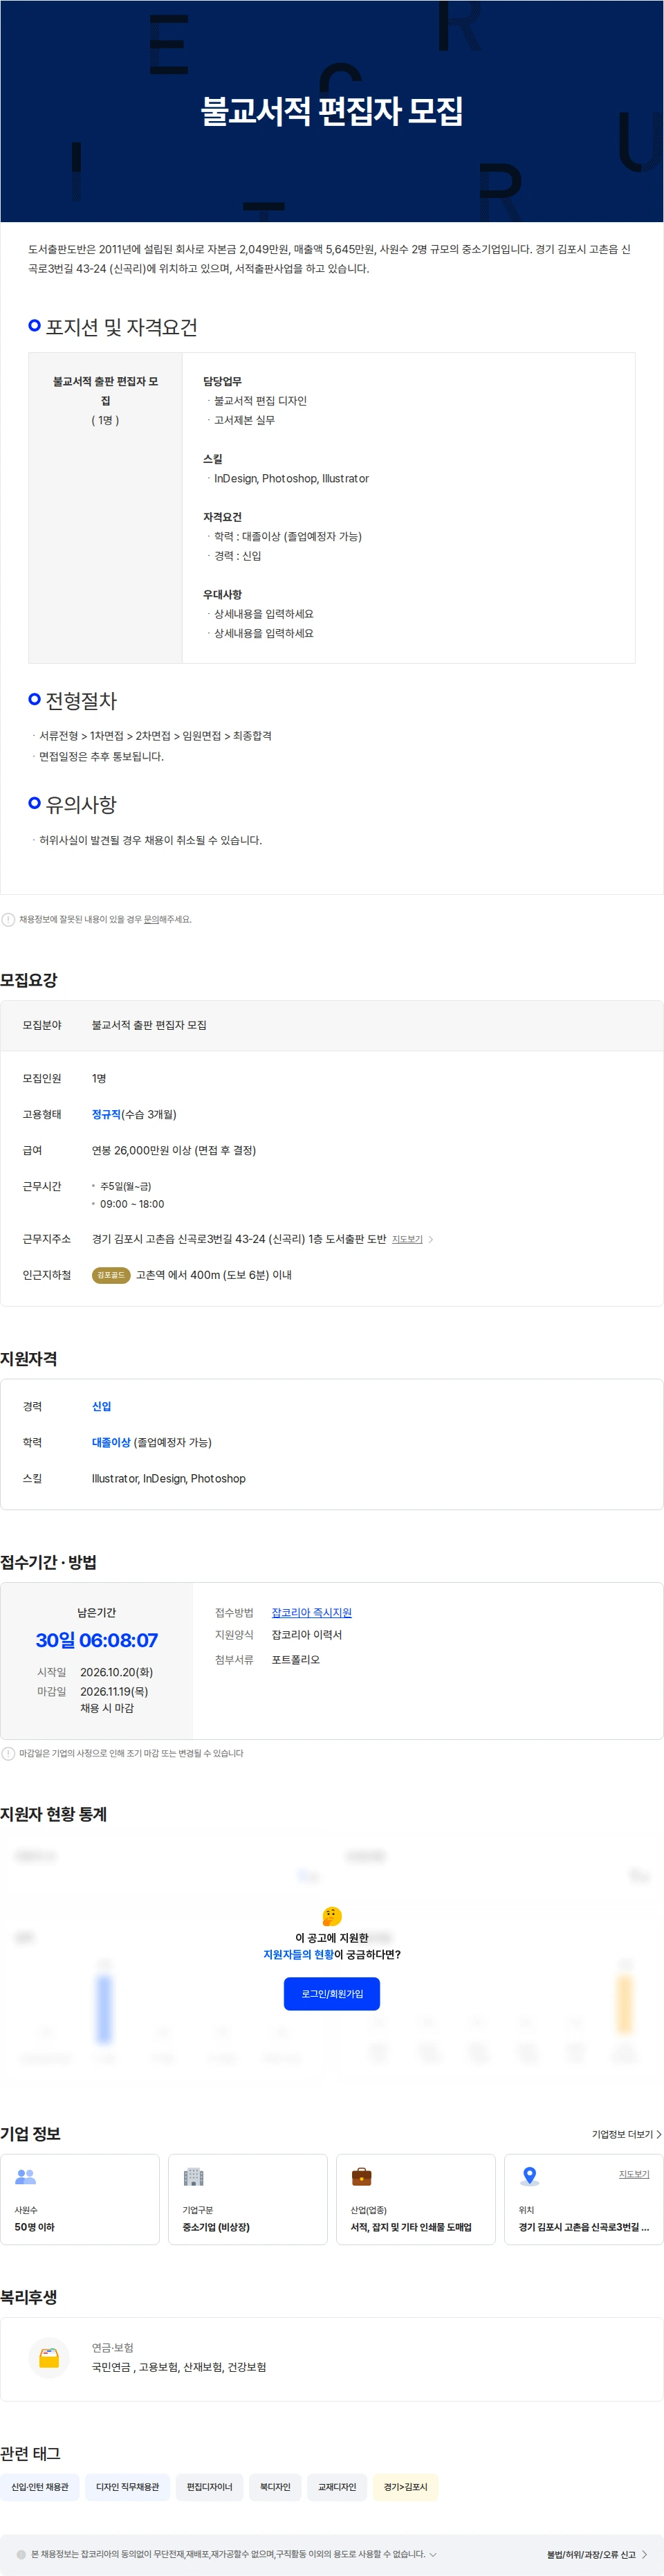Select the 경기>김포시 tag

click(x=405, y=2487)
